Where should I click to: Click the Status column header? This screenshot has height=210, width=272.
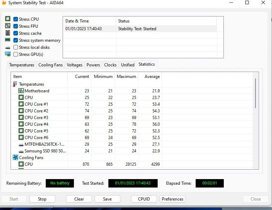click(x=166, y=21)
